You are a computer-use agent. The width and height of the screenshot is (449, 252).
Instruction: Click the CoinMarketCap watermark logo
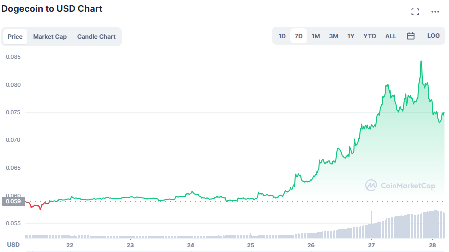[x=400, y=186]
